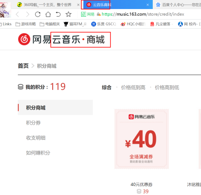Open the 电脑相关 bookmarks folder
201x195 pixels.
click(50, 24)
